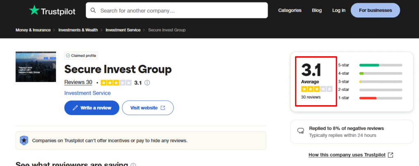Go to Money & Insurance breadcrumb
419x166 pixels.
point(33,30)
